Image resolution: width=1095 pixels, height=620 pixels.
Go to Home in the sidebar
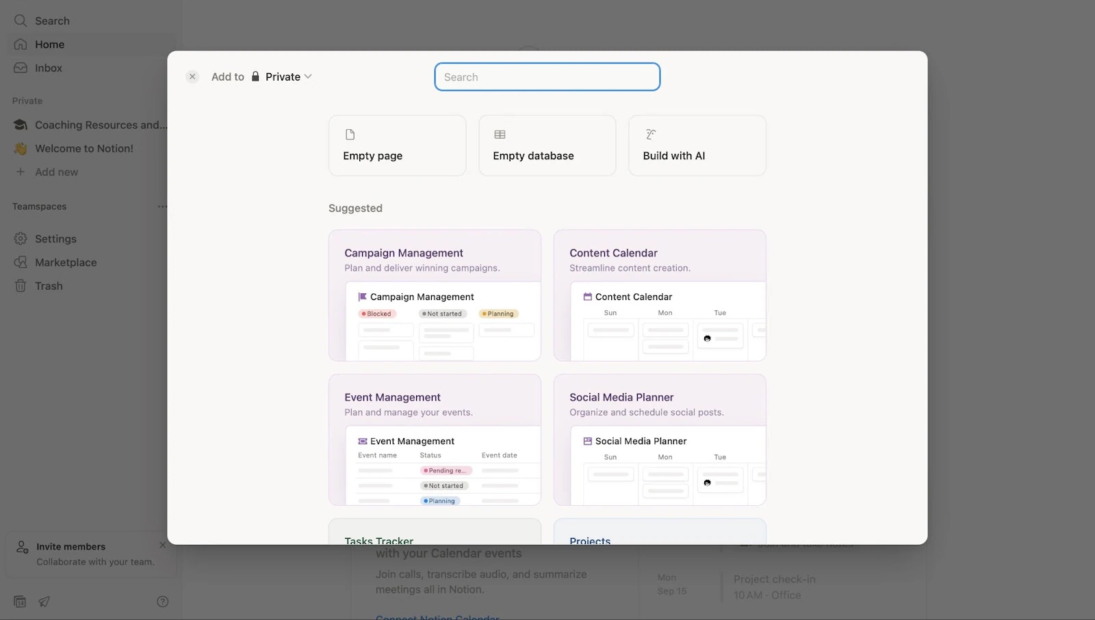(90, 44)
